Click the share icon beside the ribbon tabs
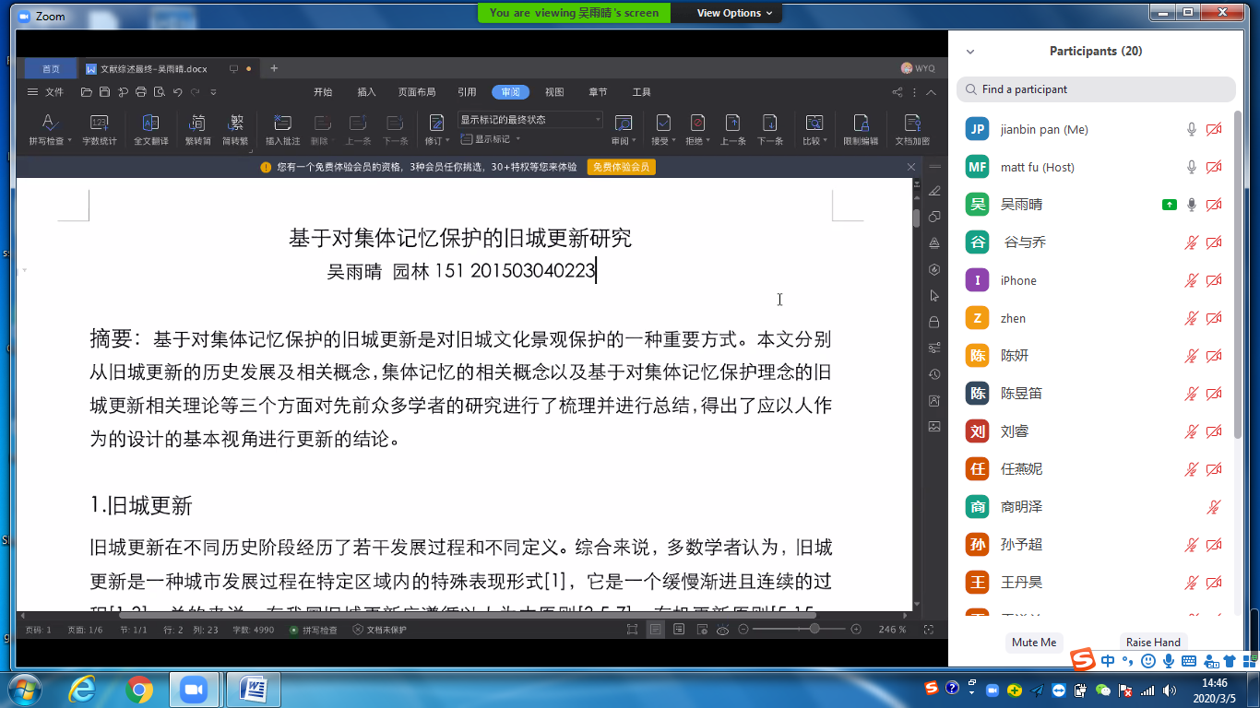 pyautogui.click(x=897, y=92)
